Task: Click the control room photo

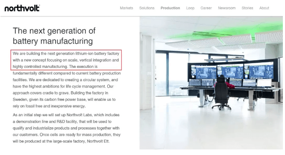Action: click(x=211, y=83)
